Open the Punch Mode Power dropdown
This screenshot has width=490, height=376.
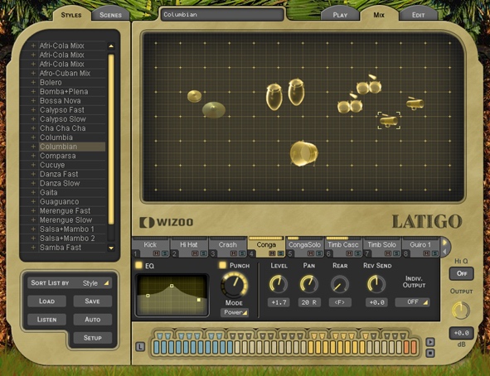(x=235, y=312)
